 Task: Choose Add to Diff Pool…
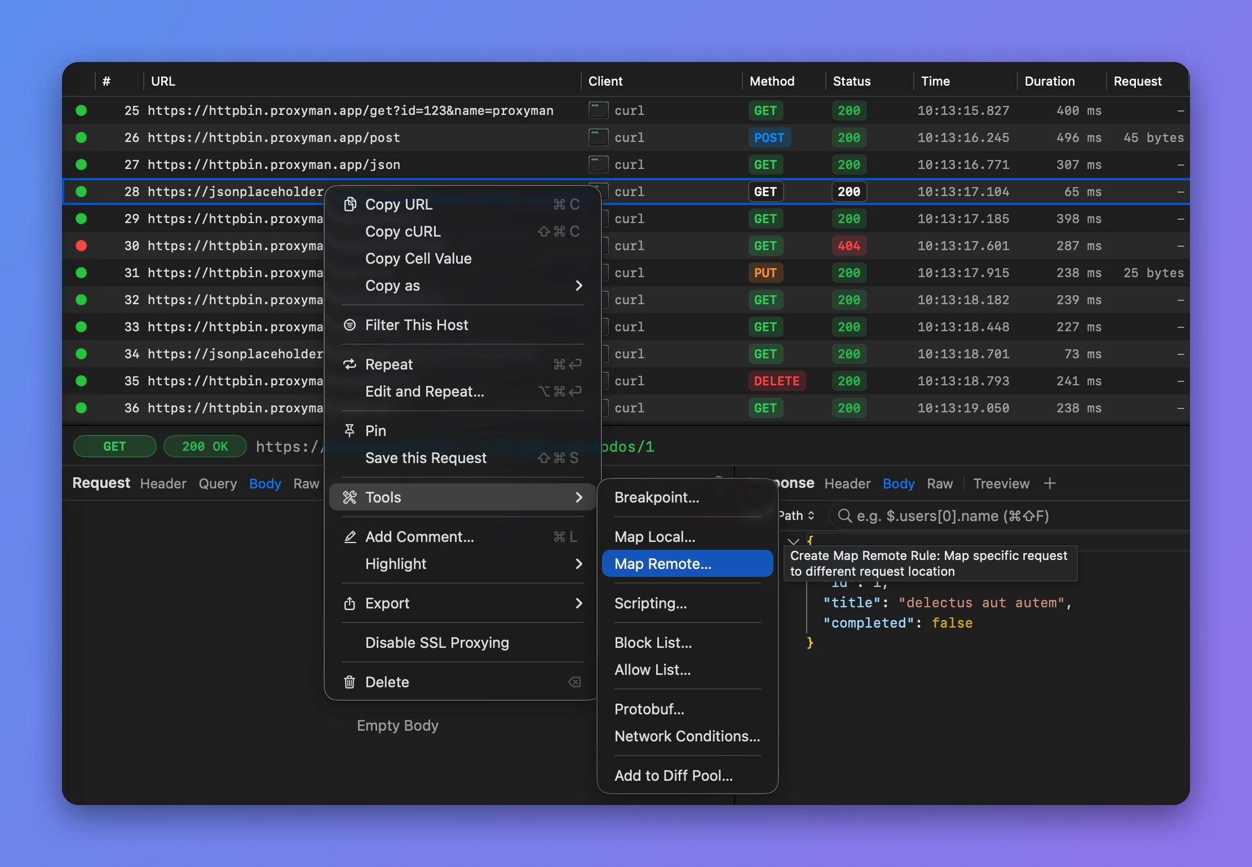tap(687, 776)
